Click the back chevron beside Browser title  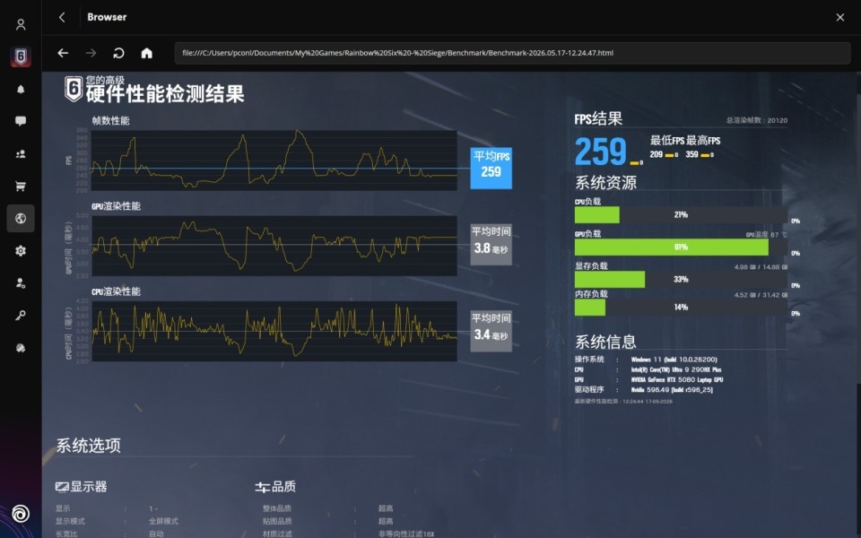[x=62, y=17]
